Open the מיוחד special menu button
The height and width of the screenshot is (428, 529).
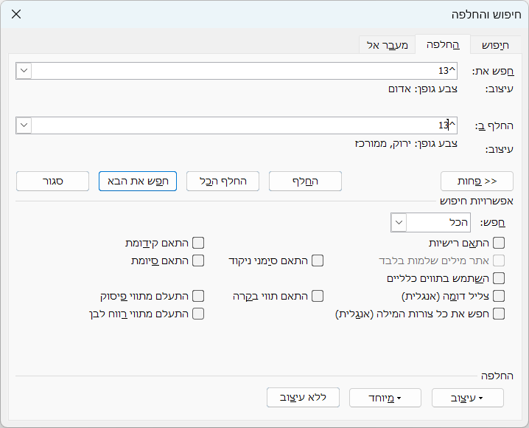[x=385, y=398]
